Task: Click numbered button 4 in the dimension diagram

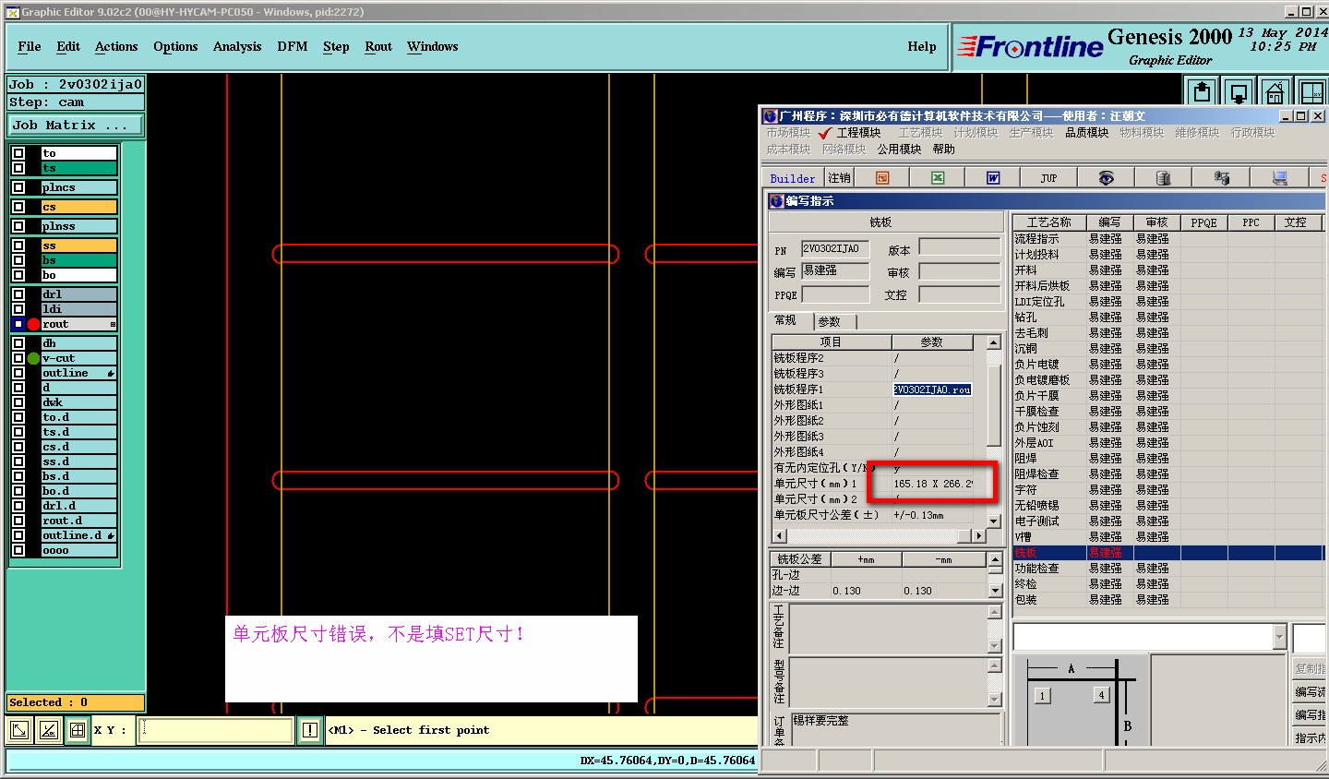Action: click(1101, 695)
